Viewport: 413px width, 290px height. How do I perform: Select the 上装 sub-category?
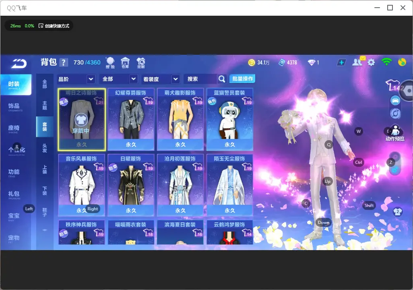(45, 169)
